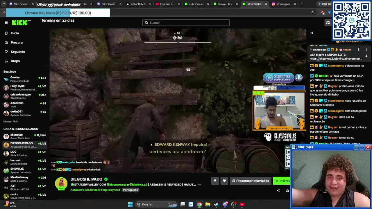The height and width of the screenshot is (209, 372).
Task: Open YouTube app on taskbar
Action: point(242,204)
